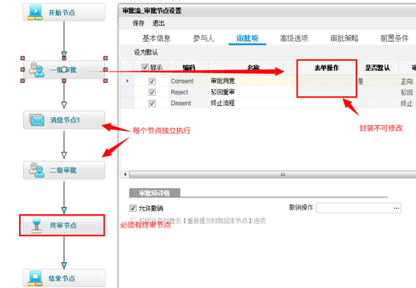Click the 结束节点 stop icon
The width and height of the screenshot is (416, 288).
(35, 278)
